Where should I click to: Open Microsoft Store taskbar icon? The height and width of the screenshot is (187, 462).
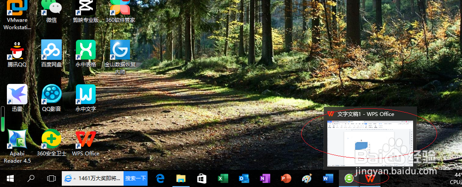point(202,178)
